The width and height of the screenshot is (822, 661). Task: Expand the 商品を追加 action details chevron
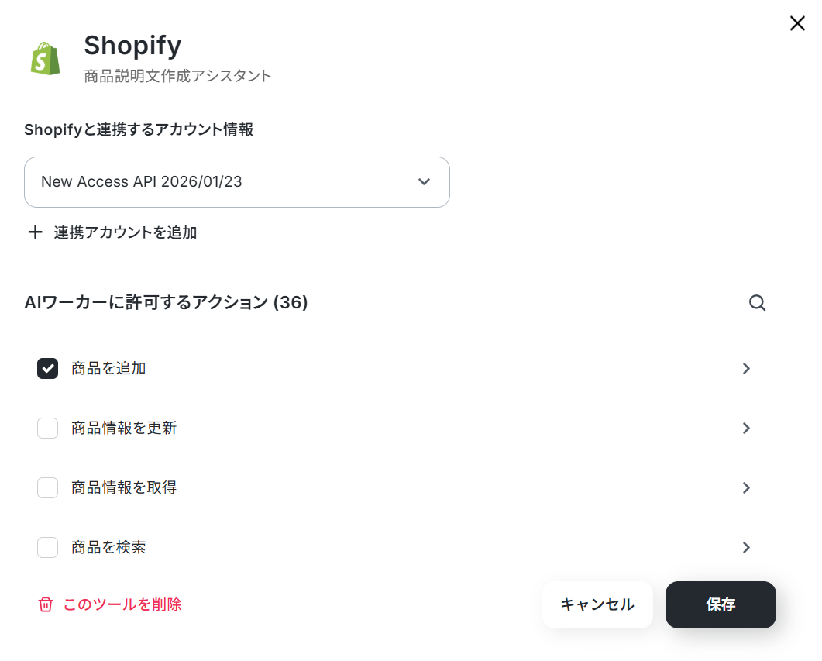746,369
